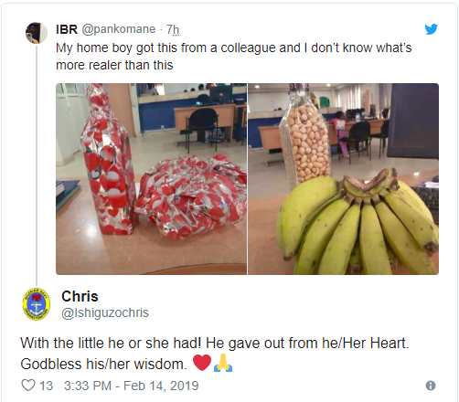Click the Twitter bird logo
This screenshot has width=459, height=402.
tap(432, 29)
